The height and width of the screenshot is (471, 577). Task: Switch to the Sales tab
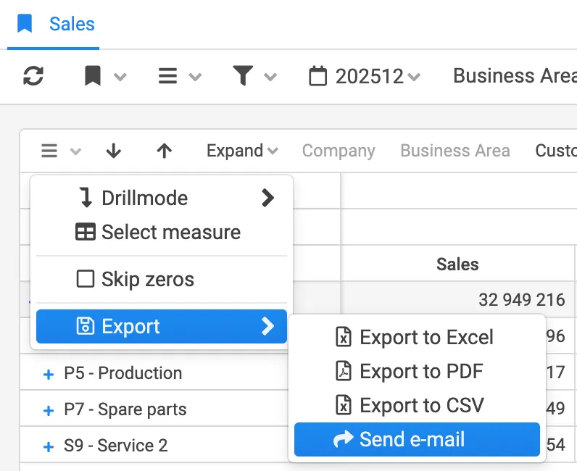pos(71,24)
